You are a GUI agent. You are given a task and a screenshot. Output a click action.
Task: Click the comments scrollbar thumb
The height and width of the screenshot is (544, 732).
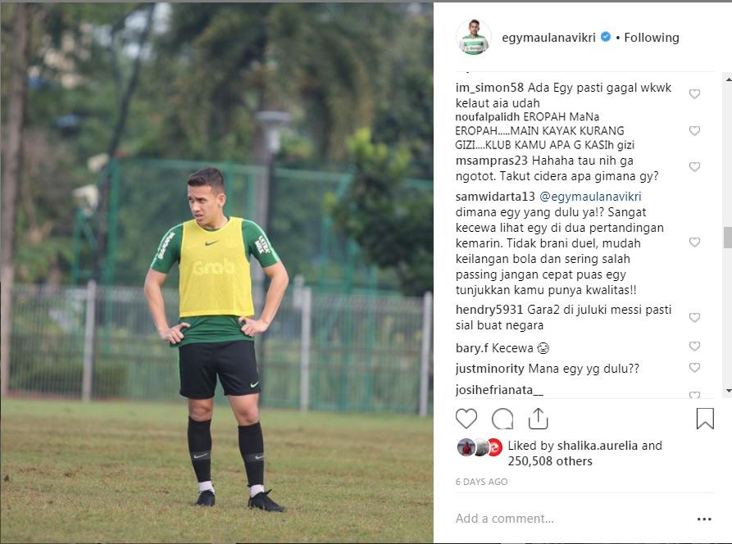tap(728, 238)
